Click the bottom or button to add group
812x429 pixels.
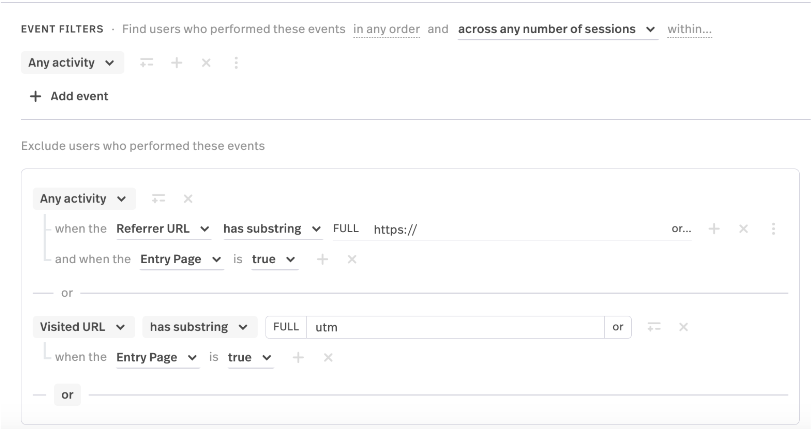pyautogui.click(x=67, y=395)
